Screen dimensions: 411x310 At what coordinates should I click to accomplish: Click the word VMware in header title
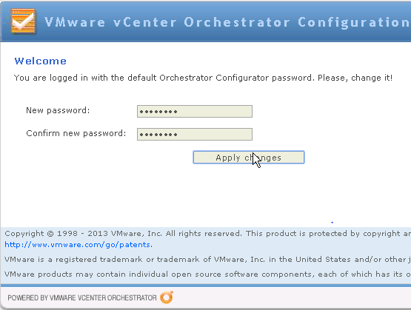click(x=75, y=22)
